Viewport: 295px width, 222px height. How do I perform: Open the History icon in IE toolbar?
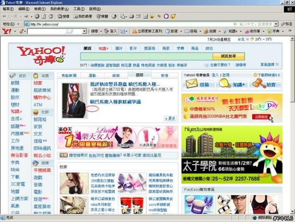(114, 17)
